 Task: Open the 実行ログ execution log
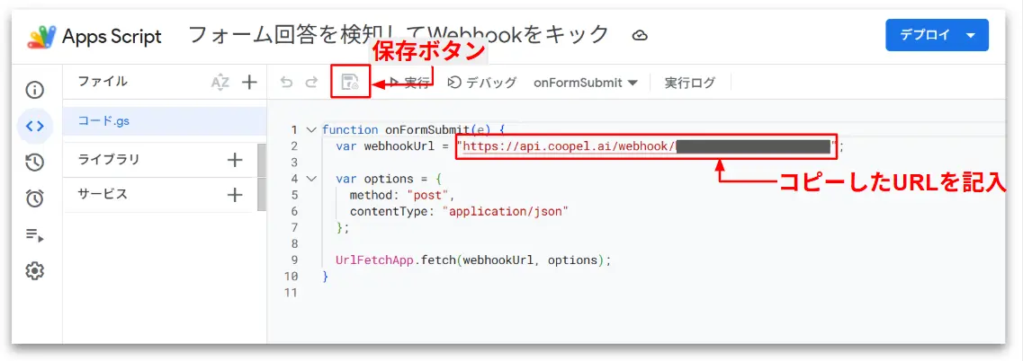tap(689, 83)
